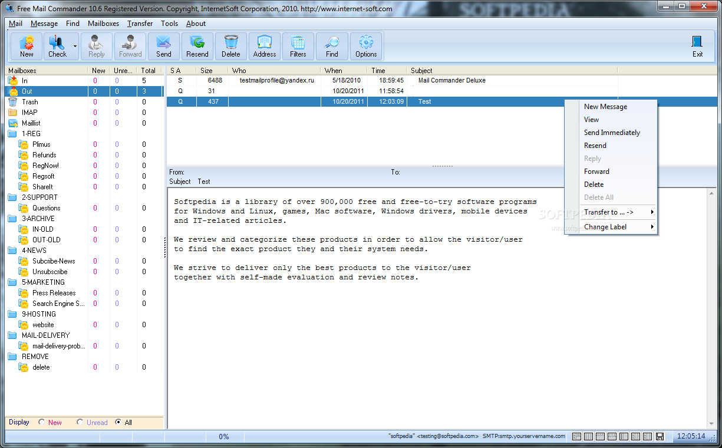Open the Check button dropdown arrow

(75, 46)
